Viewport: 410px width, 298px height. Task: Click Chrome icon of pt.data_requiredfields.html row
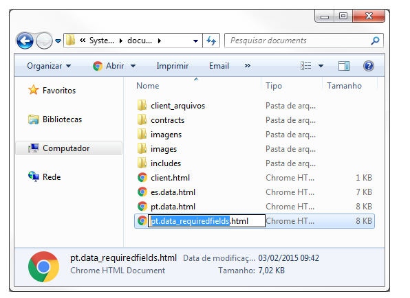pyautogui.click(x=142, y=221)
